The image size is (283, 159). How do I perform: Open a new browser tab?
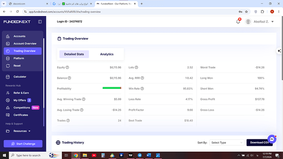141,4
